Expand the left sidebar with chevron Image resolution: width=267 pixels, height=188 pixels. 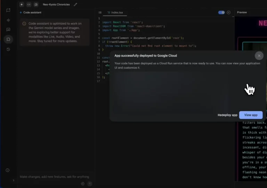tap(14, 180)
